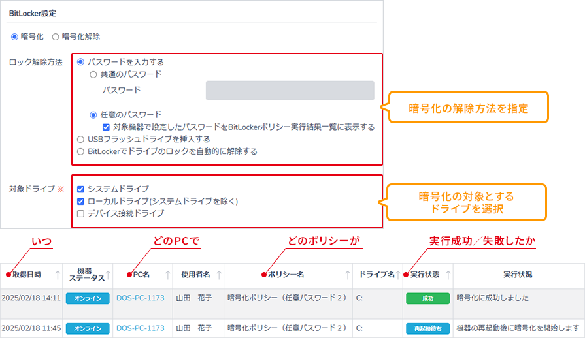
Task: Click 機器の再起動後に暗号化を開始します text
Action: (x=518, y=328)
